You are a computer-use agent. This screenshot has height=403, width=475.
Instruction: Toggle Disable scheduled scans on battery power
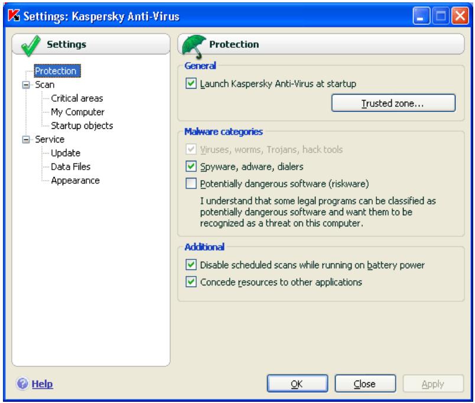click(x=191, y=265)
